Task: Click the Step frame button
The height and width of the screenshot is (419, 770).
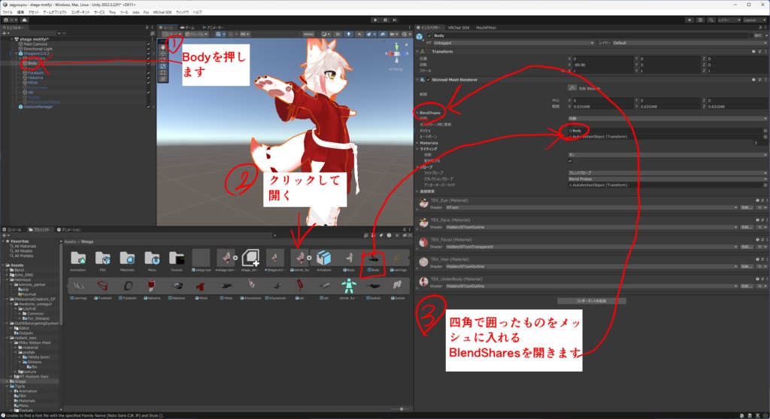Action: pos(395,20)
